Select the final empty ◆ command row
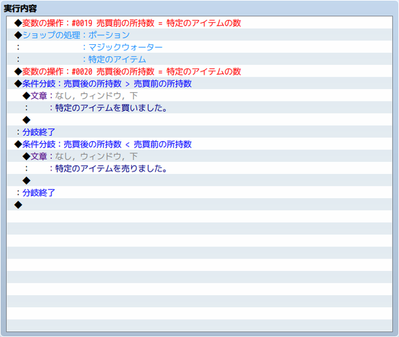399x337 pixels. [x=199, y=205]
